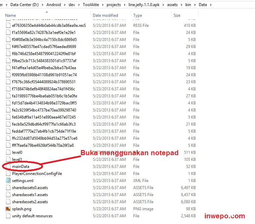Click the file icon of PlayerConnectionConfigFile
This screenshot has width=255, height=224.
(x=8, y=173)
